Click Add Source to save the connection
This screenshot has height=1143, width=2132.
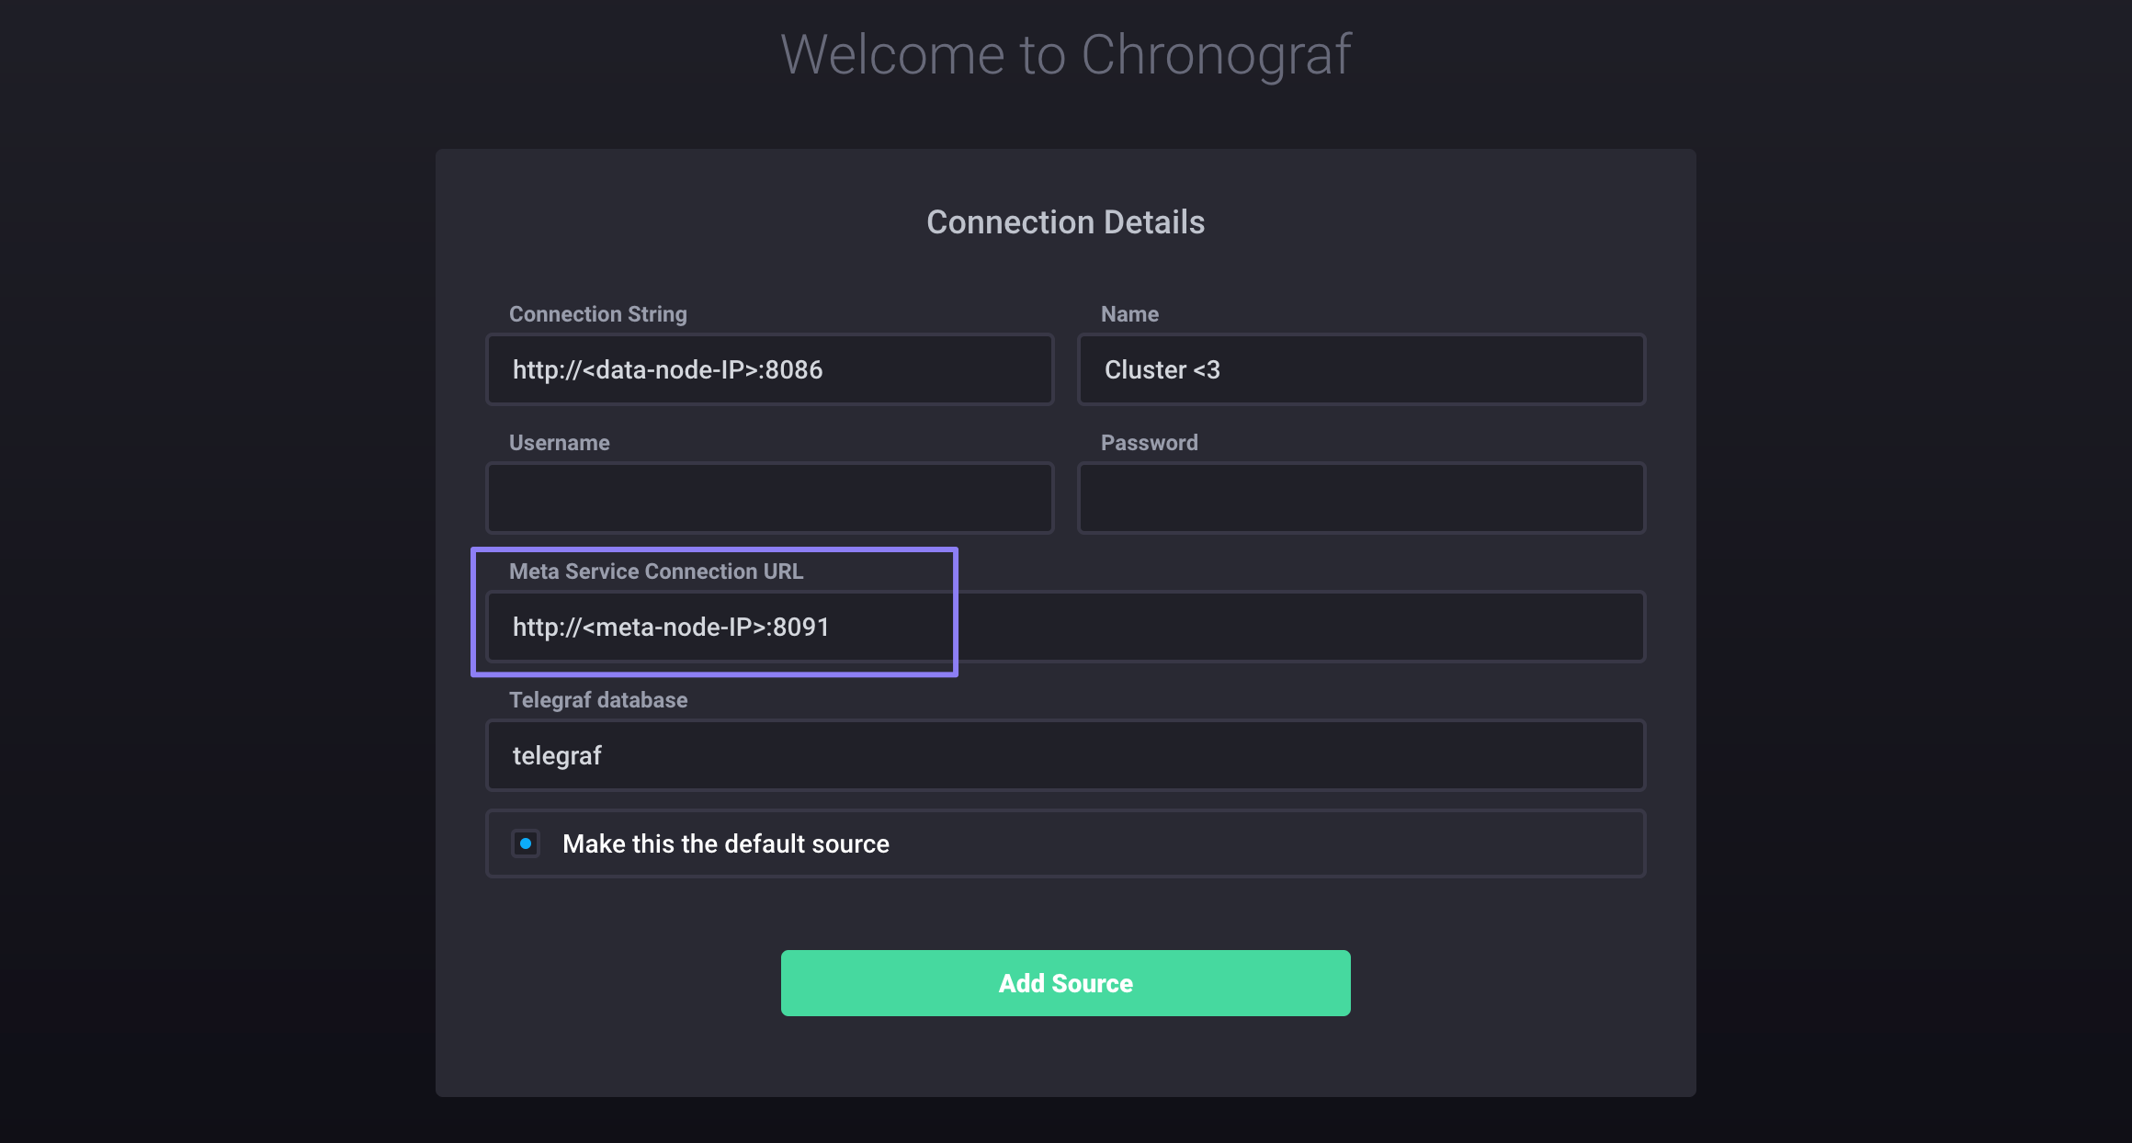pyautogui.click(x=1065, y=982)
